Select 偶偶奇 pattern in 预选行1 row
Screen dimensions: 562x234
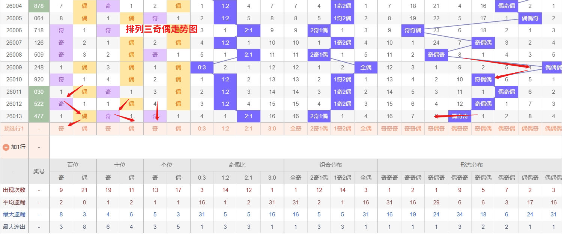[x=530, y=129]
